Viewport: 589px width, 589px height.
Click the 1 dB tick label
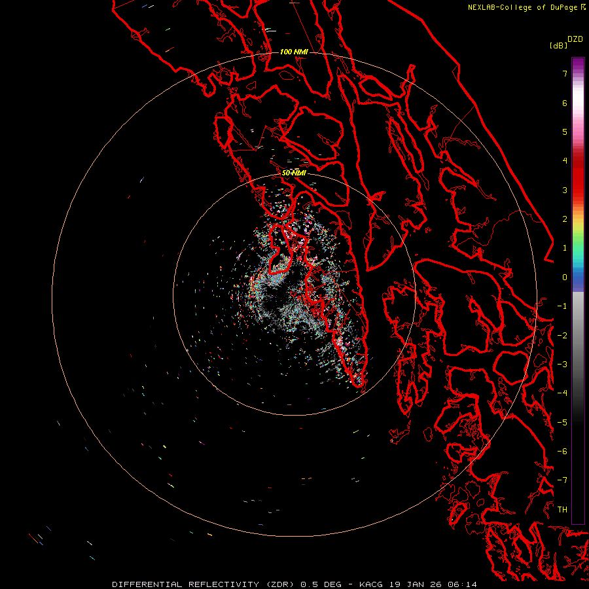coord(565,248)
